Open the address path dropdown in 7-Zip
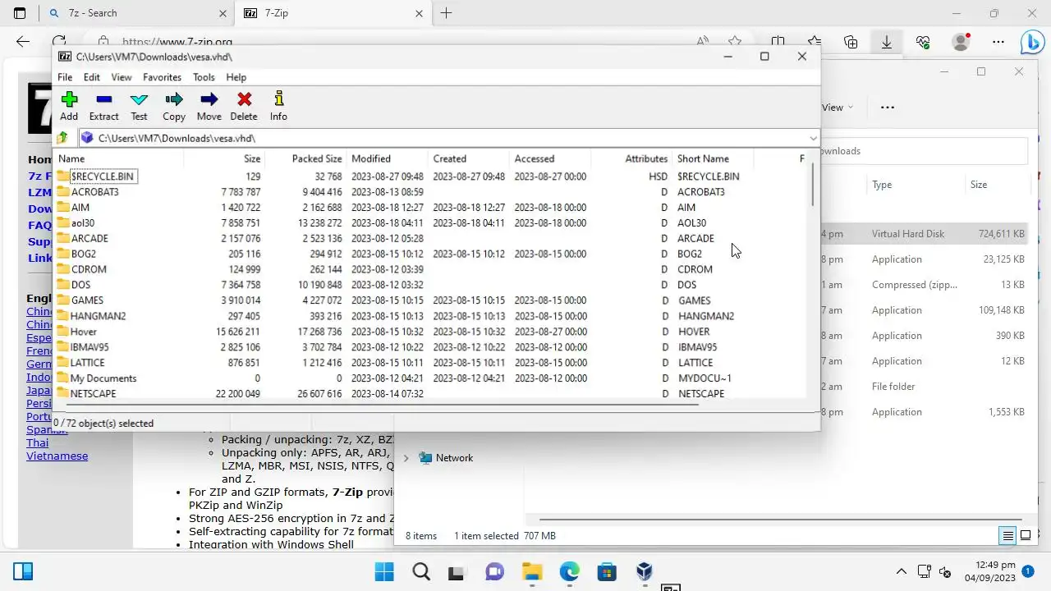 coord(813,138)
